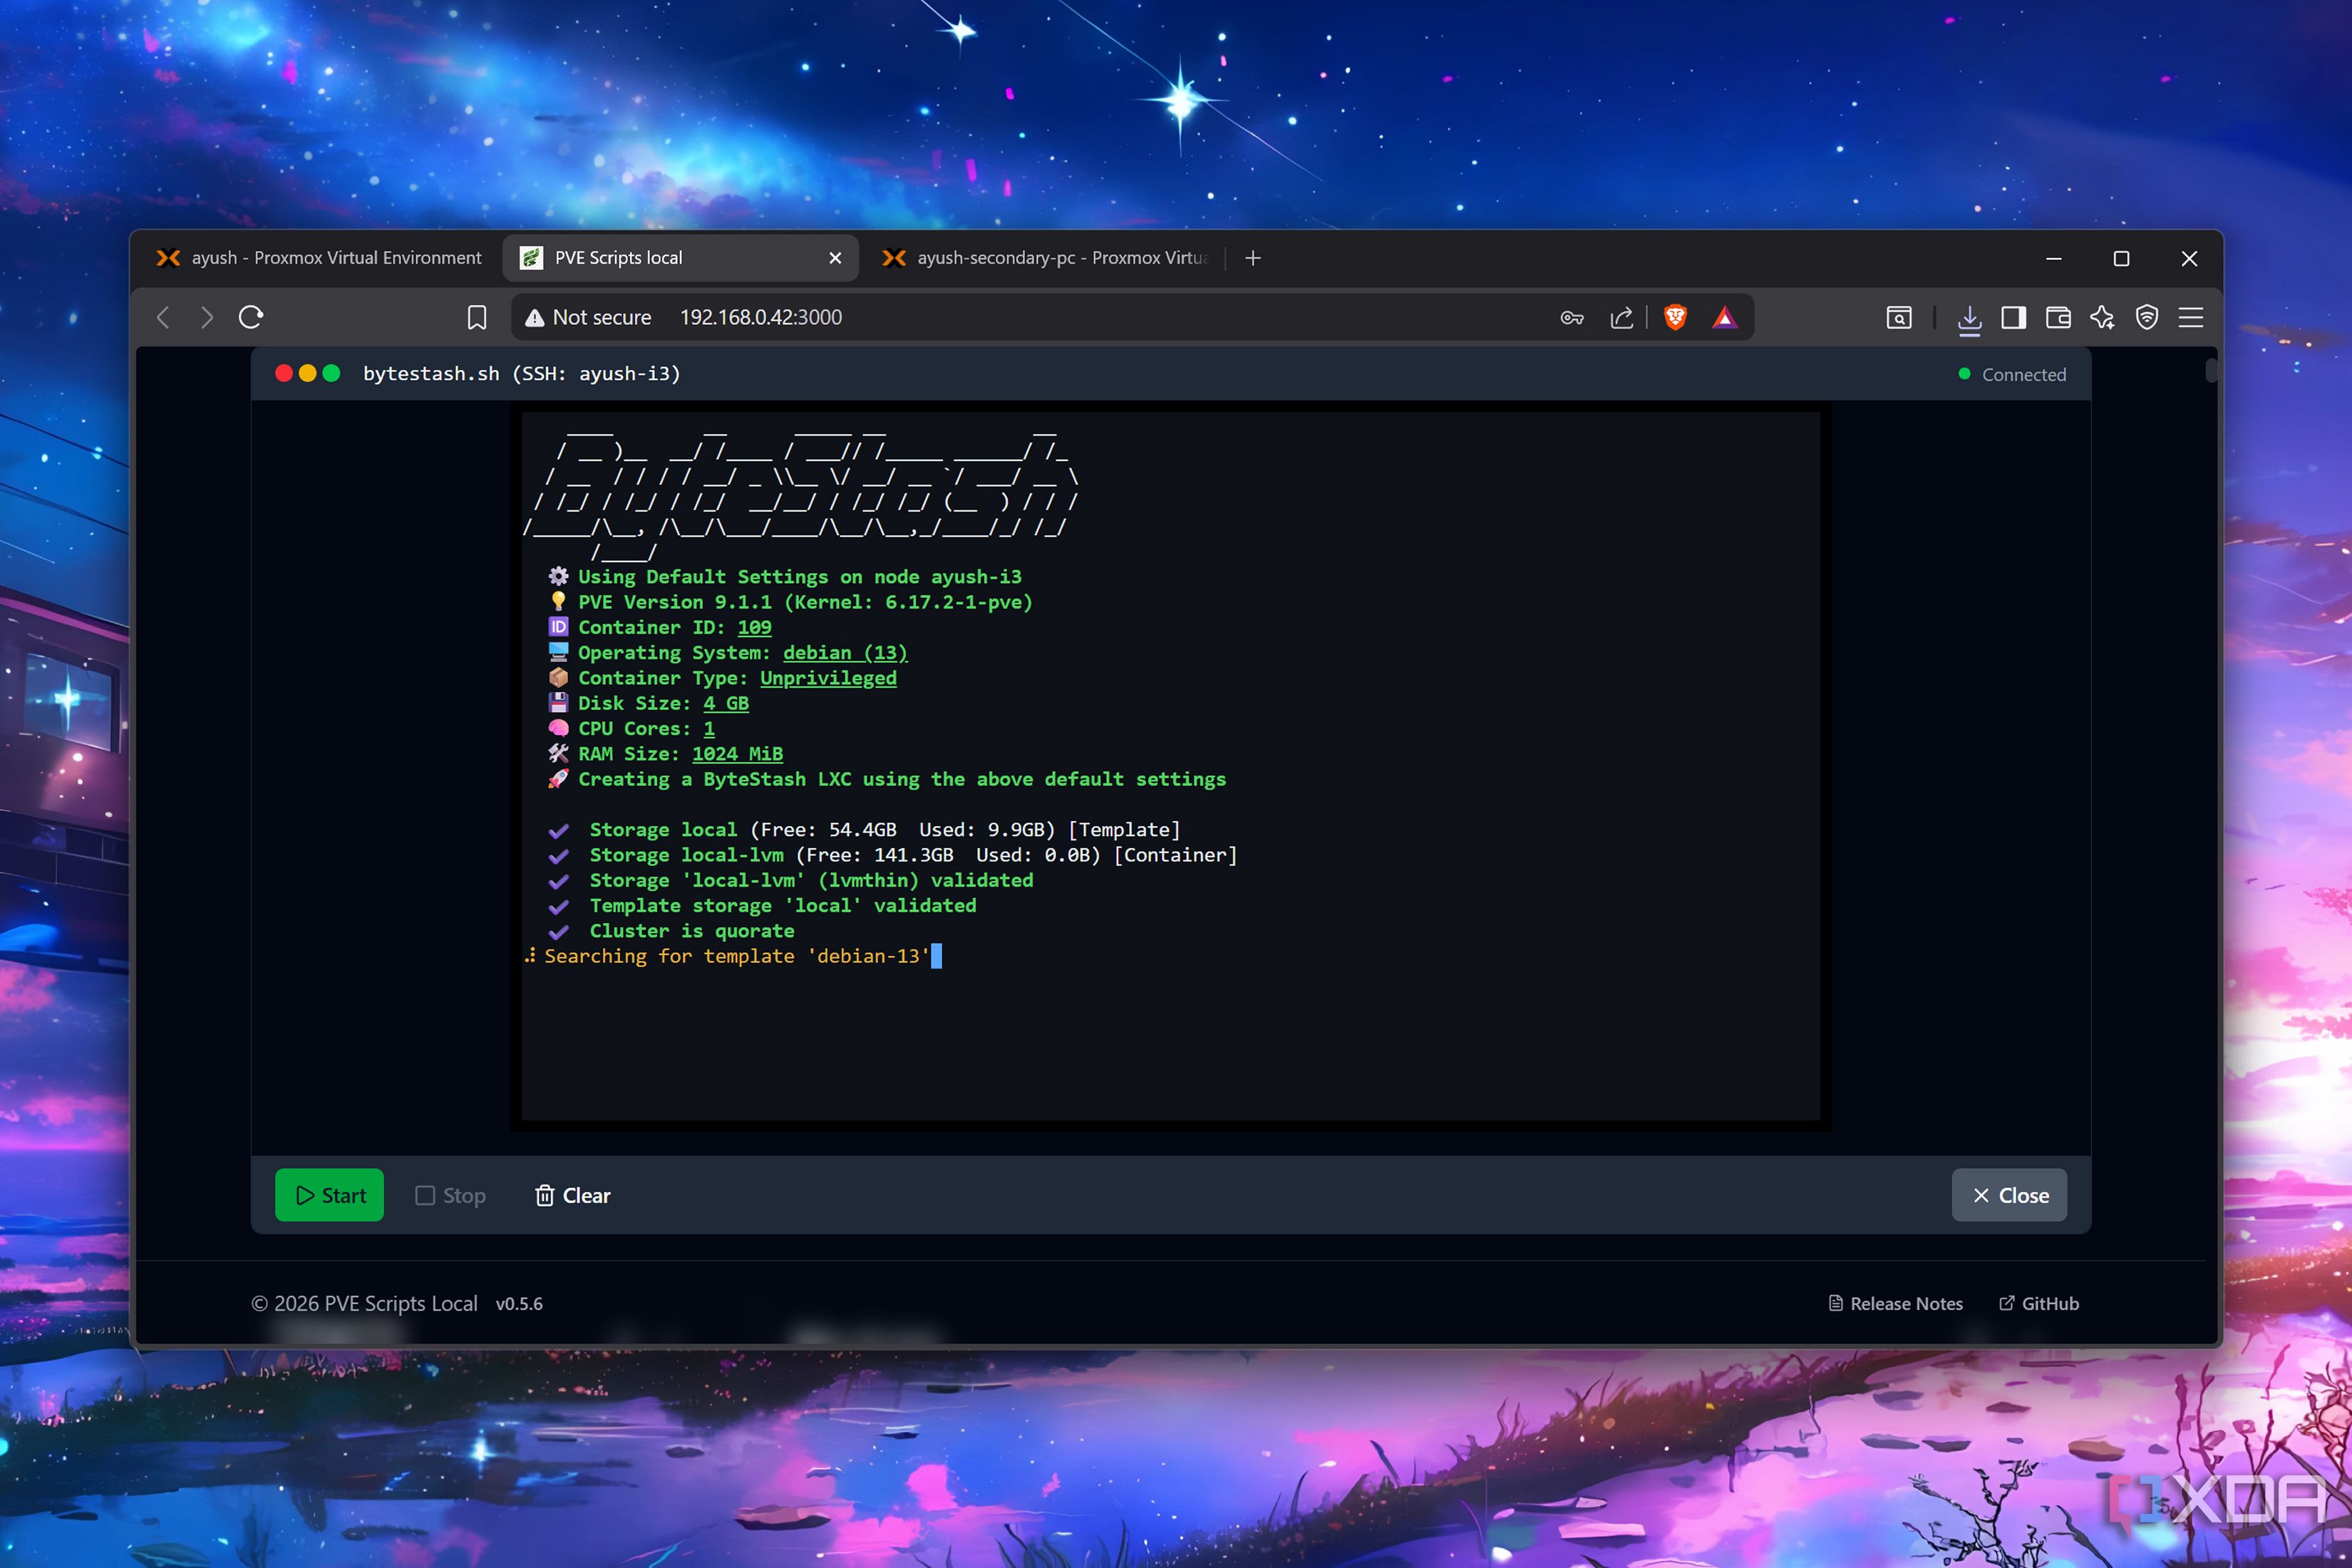Open the downloads icon in toolbar
The image size is (2352, 1568).
pos(1969,319)
